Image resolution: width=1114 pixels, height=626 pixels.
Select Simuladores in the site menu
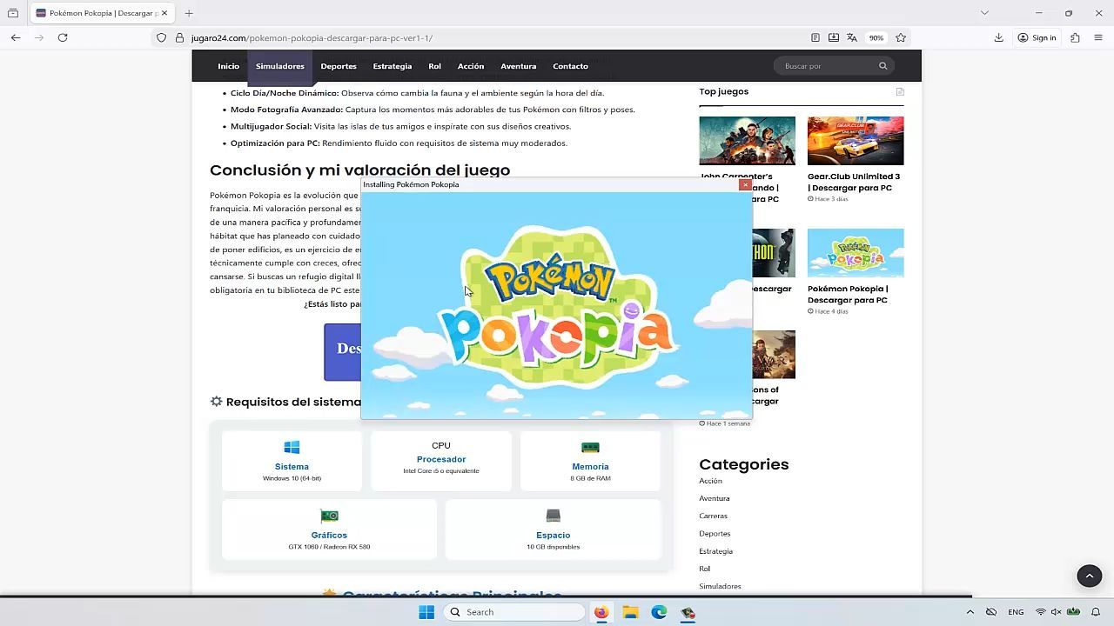pos(279,66)
